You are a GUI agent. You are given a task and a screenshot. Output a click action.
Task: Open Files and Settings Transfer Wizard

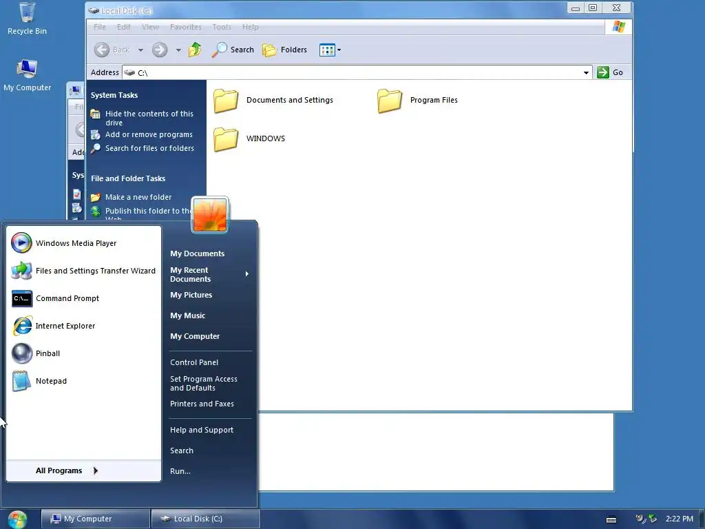pyautogui.click(x=83, y=270)
